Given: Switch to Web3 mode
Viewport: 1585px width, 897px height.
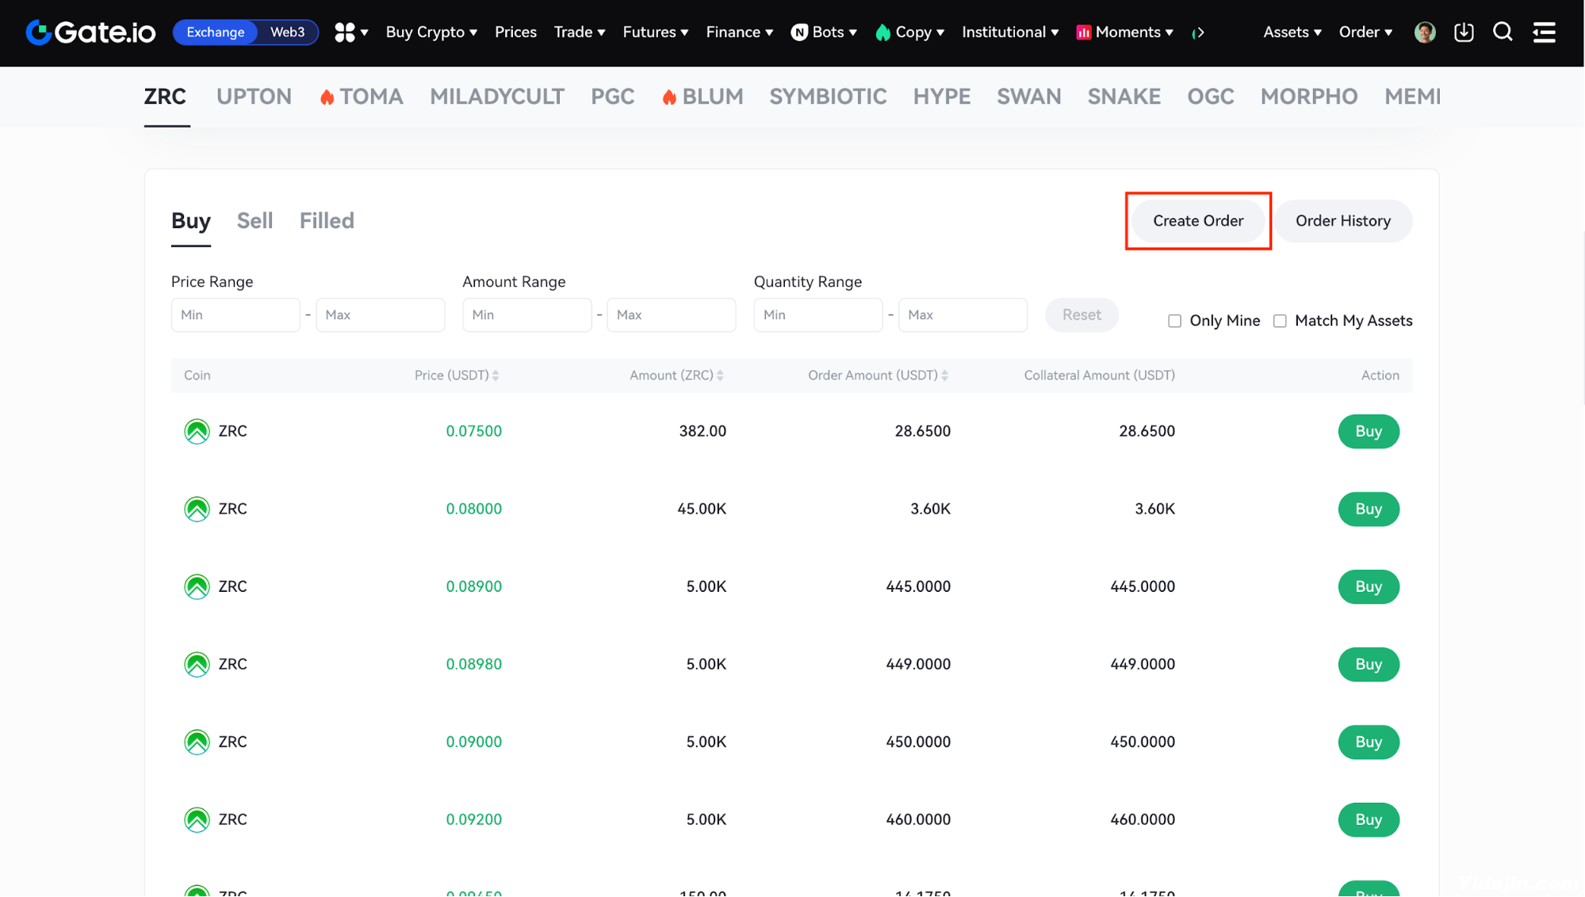Looking at the screenshot, I should tap(287, 32).
